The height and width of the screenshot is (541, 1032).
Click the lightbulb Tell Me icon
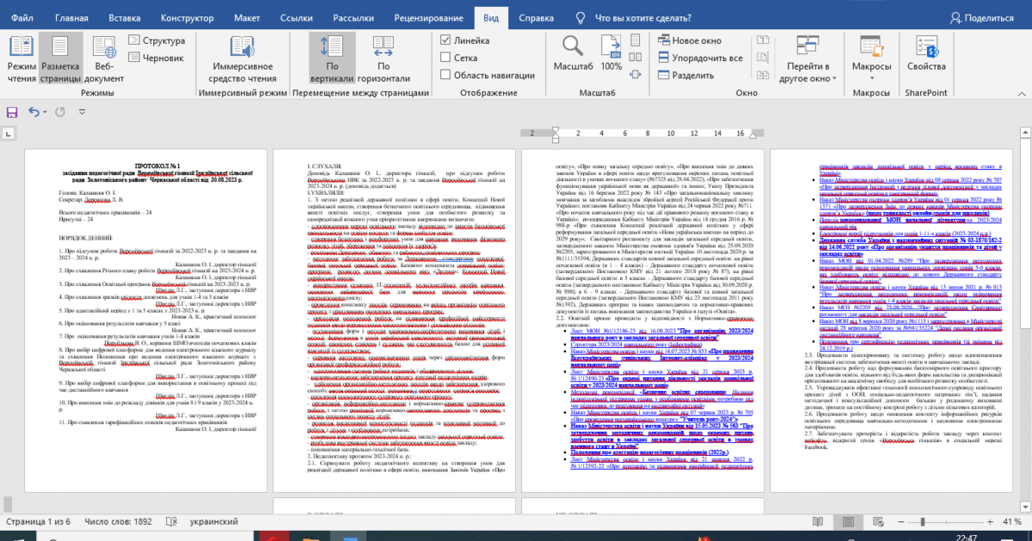(580, 17)
